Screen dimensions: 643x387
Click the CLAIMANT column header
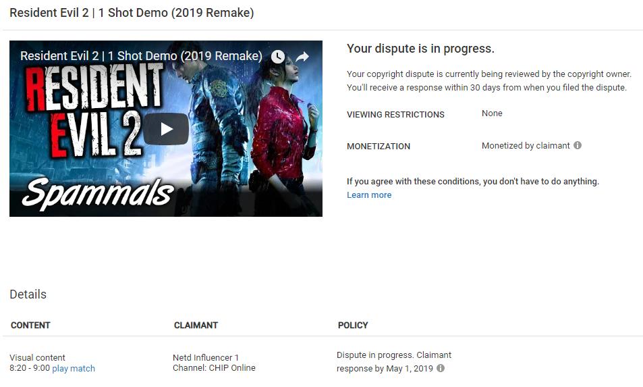[x=196, y=325]
